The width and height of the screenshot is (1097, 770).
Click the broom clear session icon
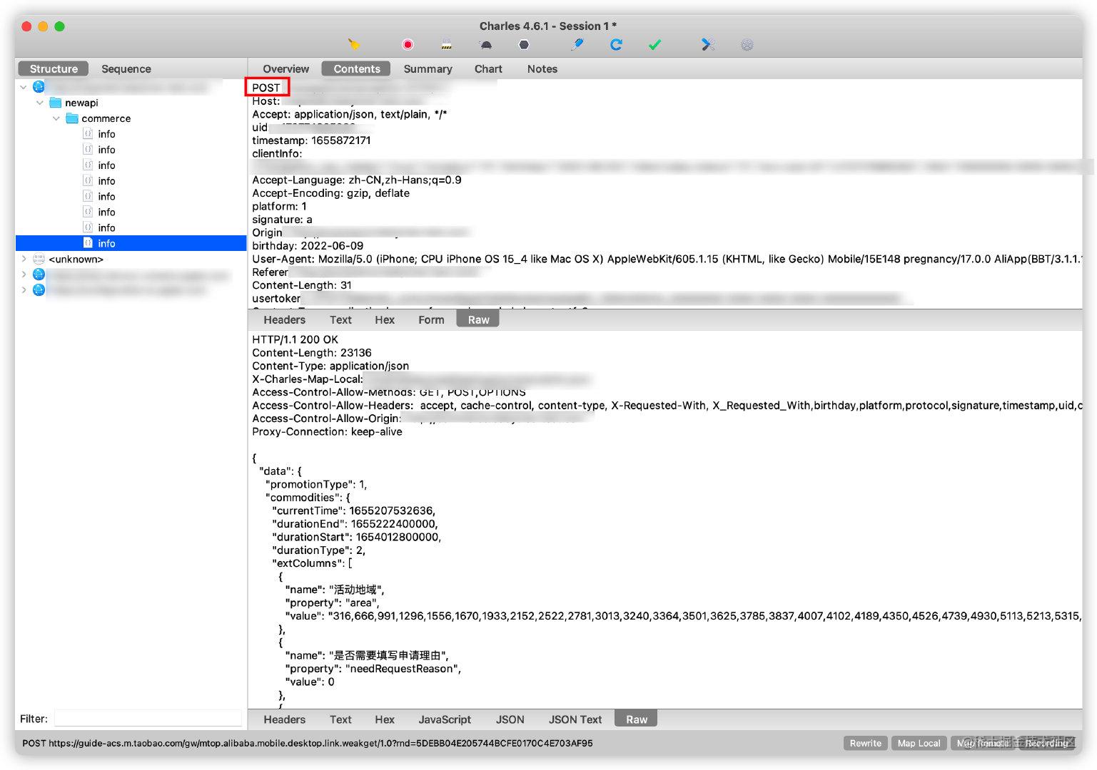click(353, 45)
